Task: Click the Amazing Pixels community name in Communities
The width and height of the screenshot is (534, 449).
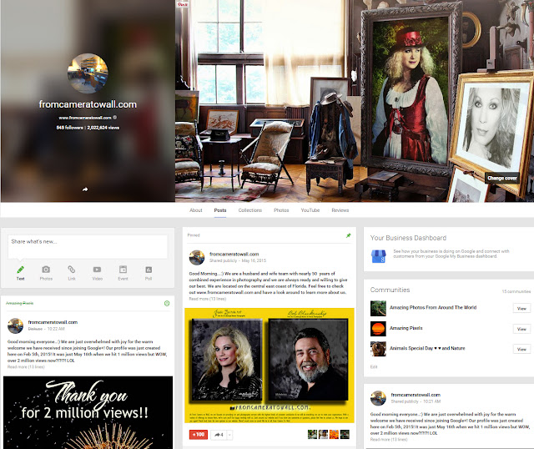Action: tap(406, 328)
